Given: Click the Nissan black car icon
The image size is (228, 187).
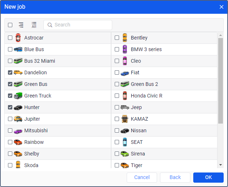Looking at the screenshot, I should click(125, 130).
